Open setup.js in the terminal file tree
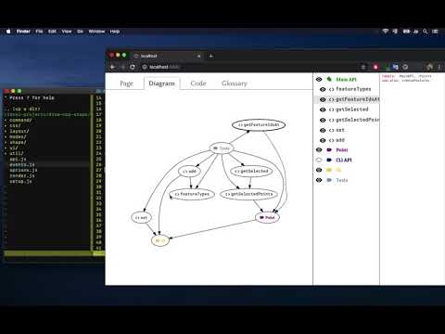445x334 pixels. point(20,181)
